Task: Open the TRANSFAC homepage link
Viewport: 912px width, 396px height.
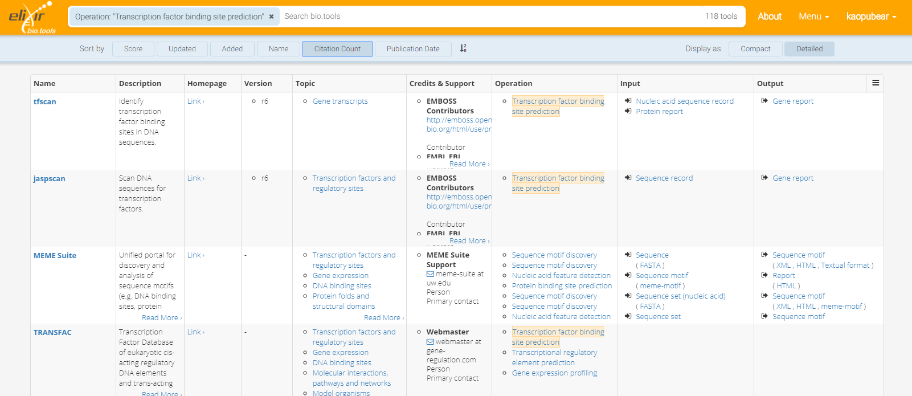Action: (x=195, y=332)
